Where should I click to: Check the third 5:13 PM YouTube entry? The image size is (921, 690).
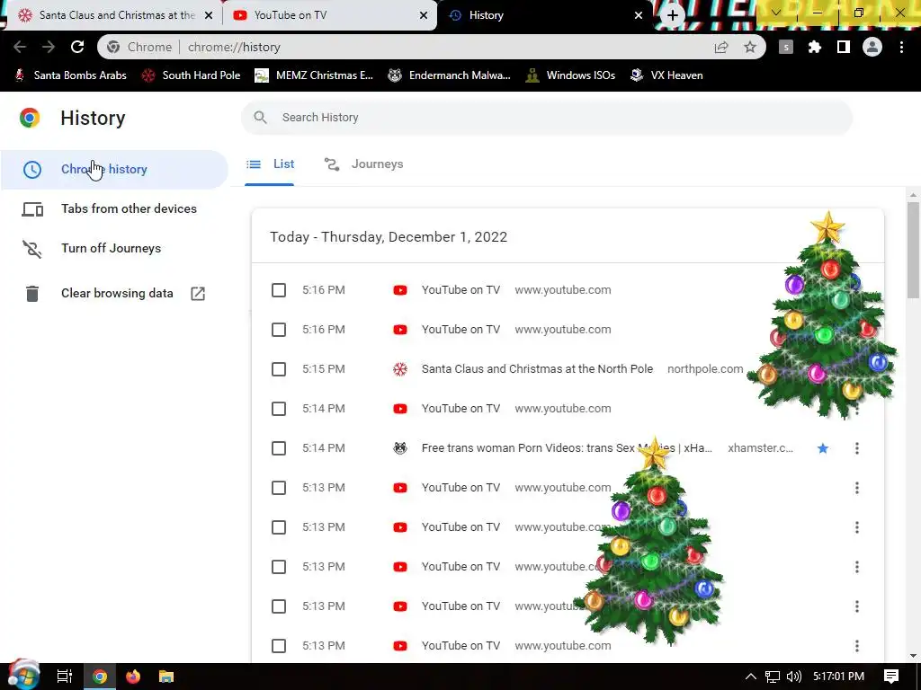coord(279,567)
